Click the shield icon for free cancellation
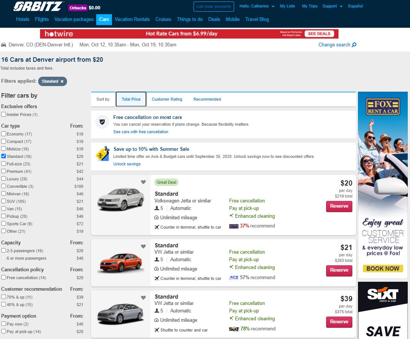Viewport: 410px width, 339px height. [x=102, y=122]
